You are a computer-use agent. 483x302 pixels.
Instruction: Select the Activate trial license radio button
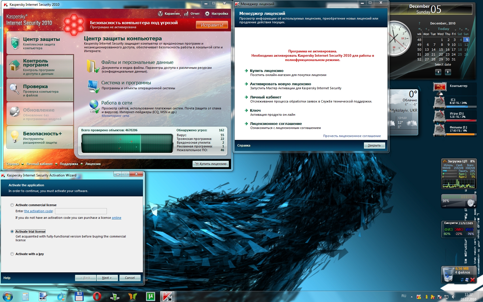coord(12,231)
